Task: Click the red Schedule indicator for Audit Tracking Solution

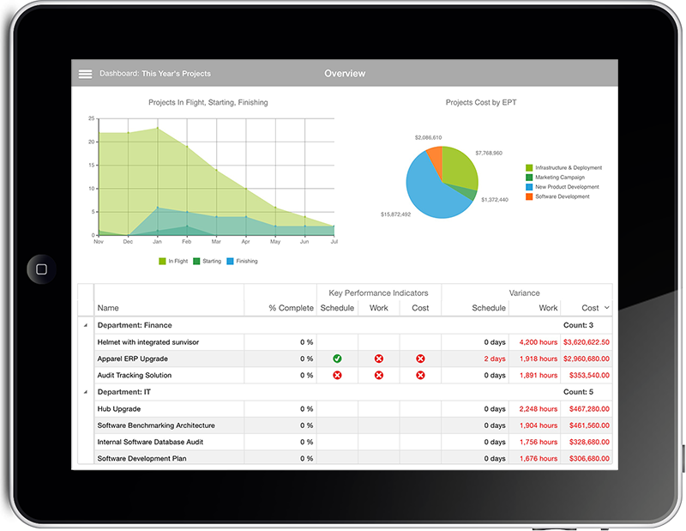Action: 338,375
